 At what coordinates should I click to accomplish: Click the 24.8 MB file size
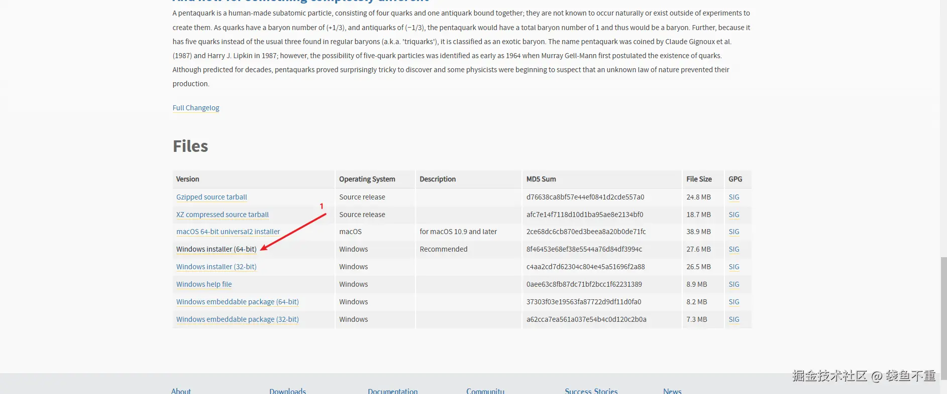point(699,197)
